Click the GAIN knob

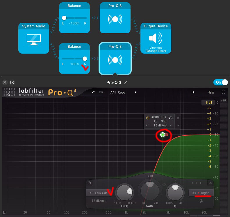pos(150,190)
